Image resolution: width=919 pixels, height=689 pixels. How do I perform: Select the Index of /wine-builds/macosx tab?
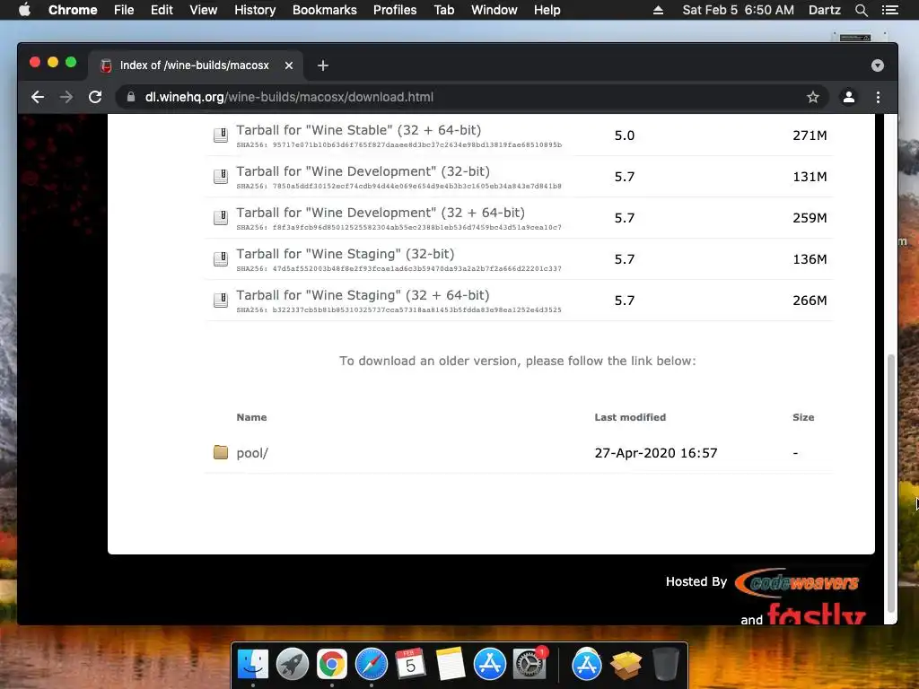pos(195,65)
